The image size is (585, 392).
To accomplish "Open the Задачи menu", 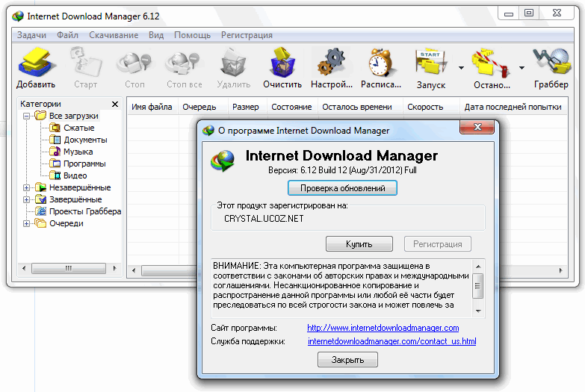I will pyautogui.click(x=31, y=35).
